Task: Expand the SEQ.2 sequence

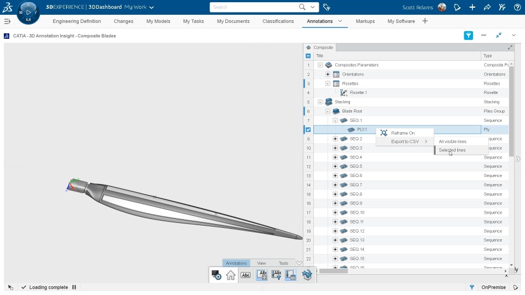Action: (335, 139)
